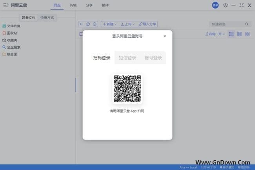Screen dimensions: 255x170
Task: Click the refresh toolbar icon
Action: [88, 24]
